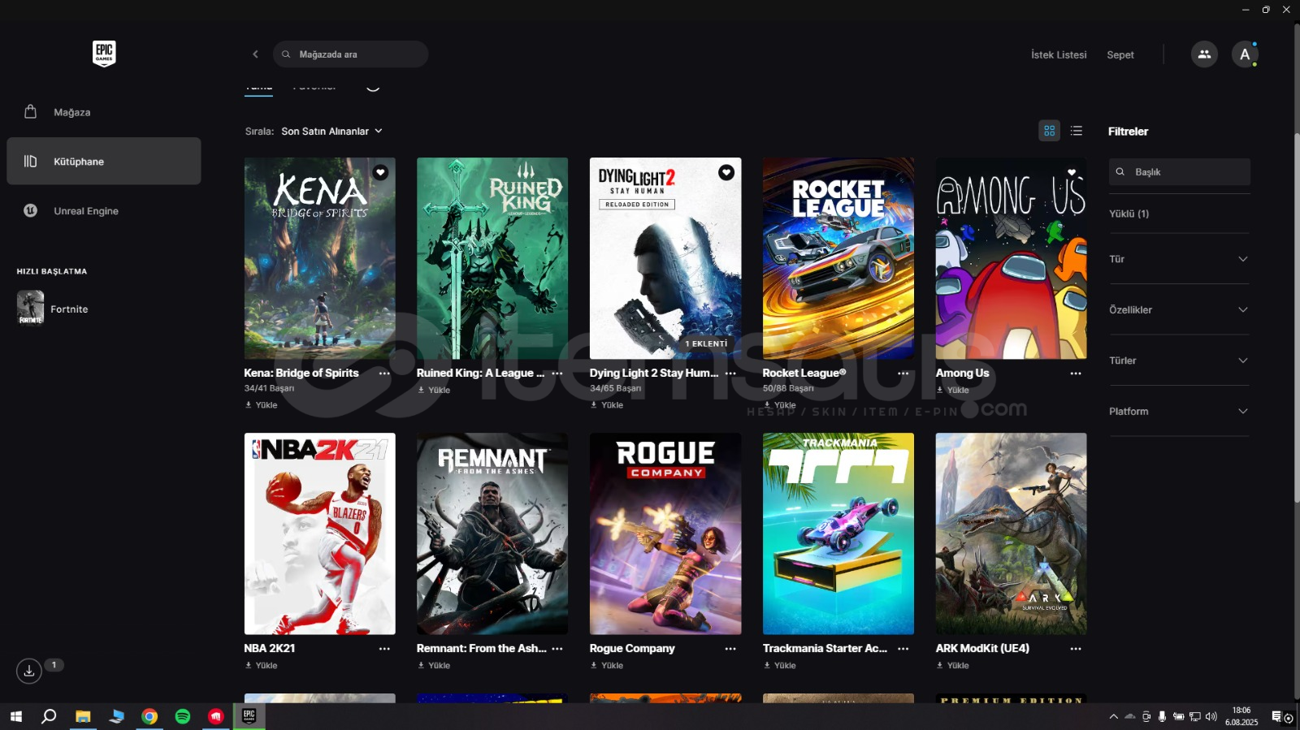The image size is (1300, 730).
Task: Go back with the back arrow
Action: tap(255, 54)
